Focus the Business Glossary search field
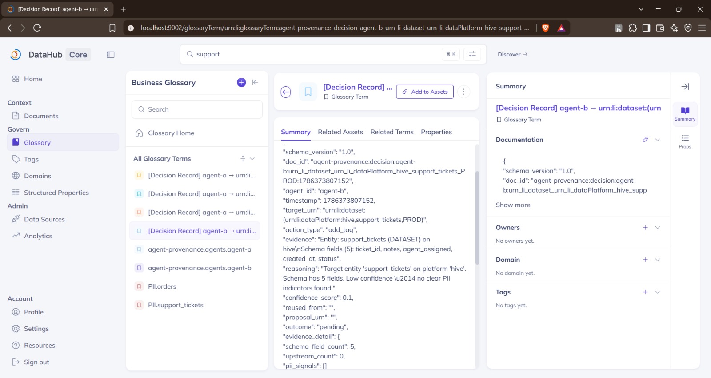 (x=197, y=109)
